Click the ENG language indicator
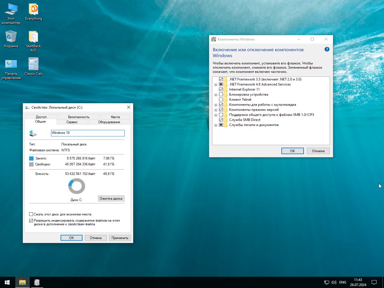The image size is (384, 288). pos(343,282)
